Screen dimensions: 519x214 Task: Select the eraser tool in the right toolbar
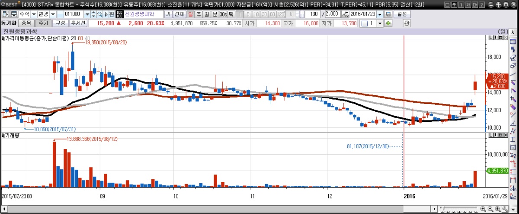513,66
